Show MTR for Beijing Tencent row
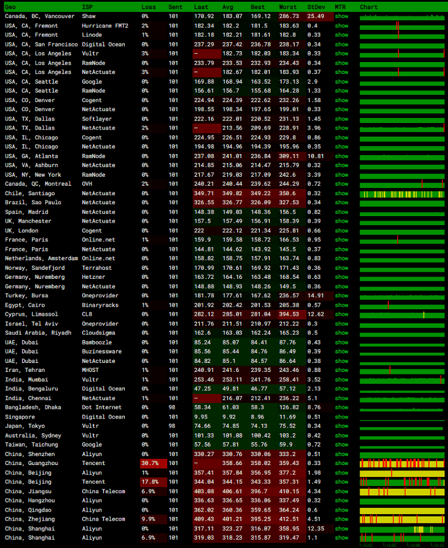Screen dimensions: 448x548 point(341,482)
